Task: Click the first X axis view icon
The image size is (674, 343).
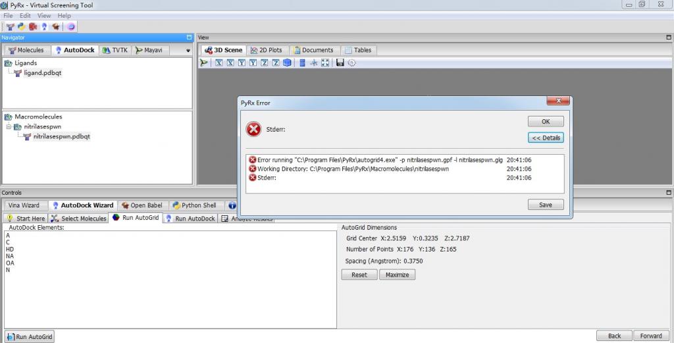Action: pyautogui.click(x=219, y=63)
